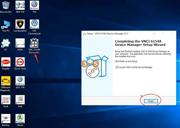Select the Recycle Bin desktop icon
180x128 pixels.
pyautogui.click(x=6, y=7)
